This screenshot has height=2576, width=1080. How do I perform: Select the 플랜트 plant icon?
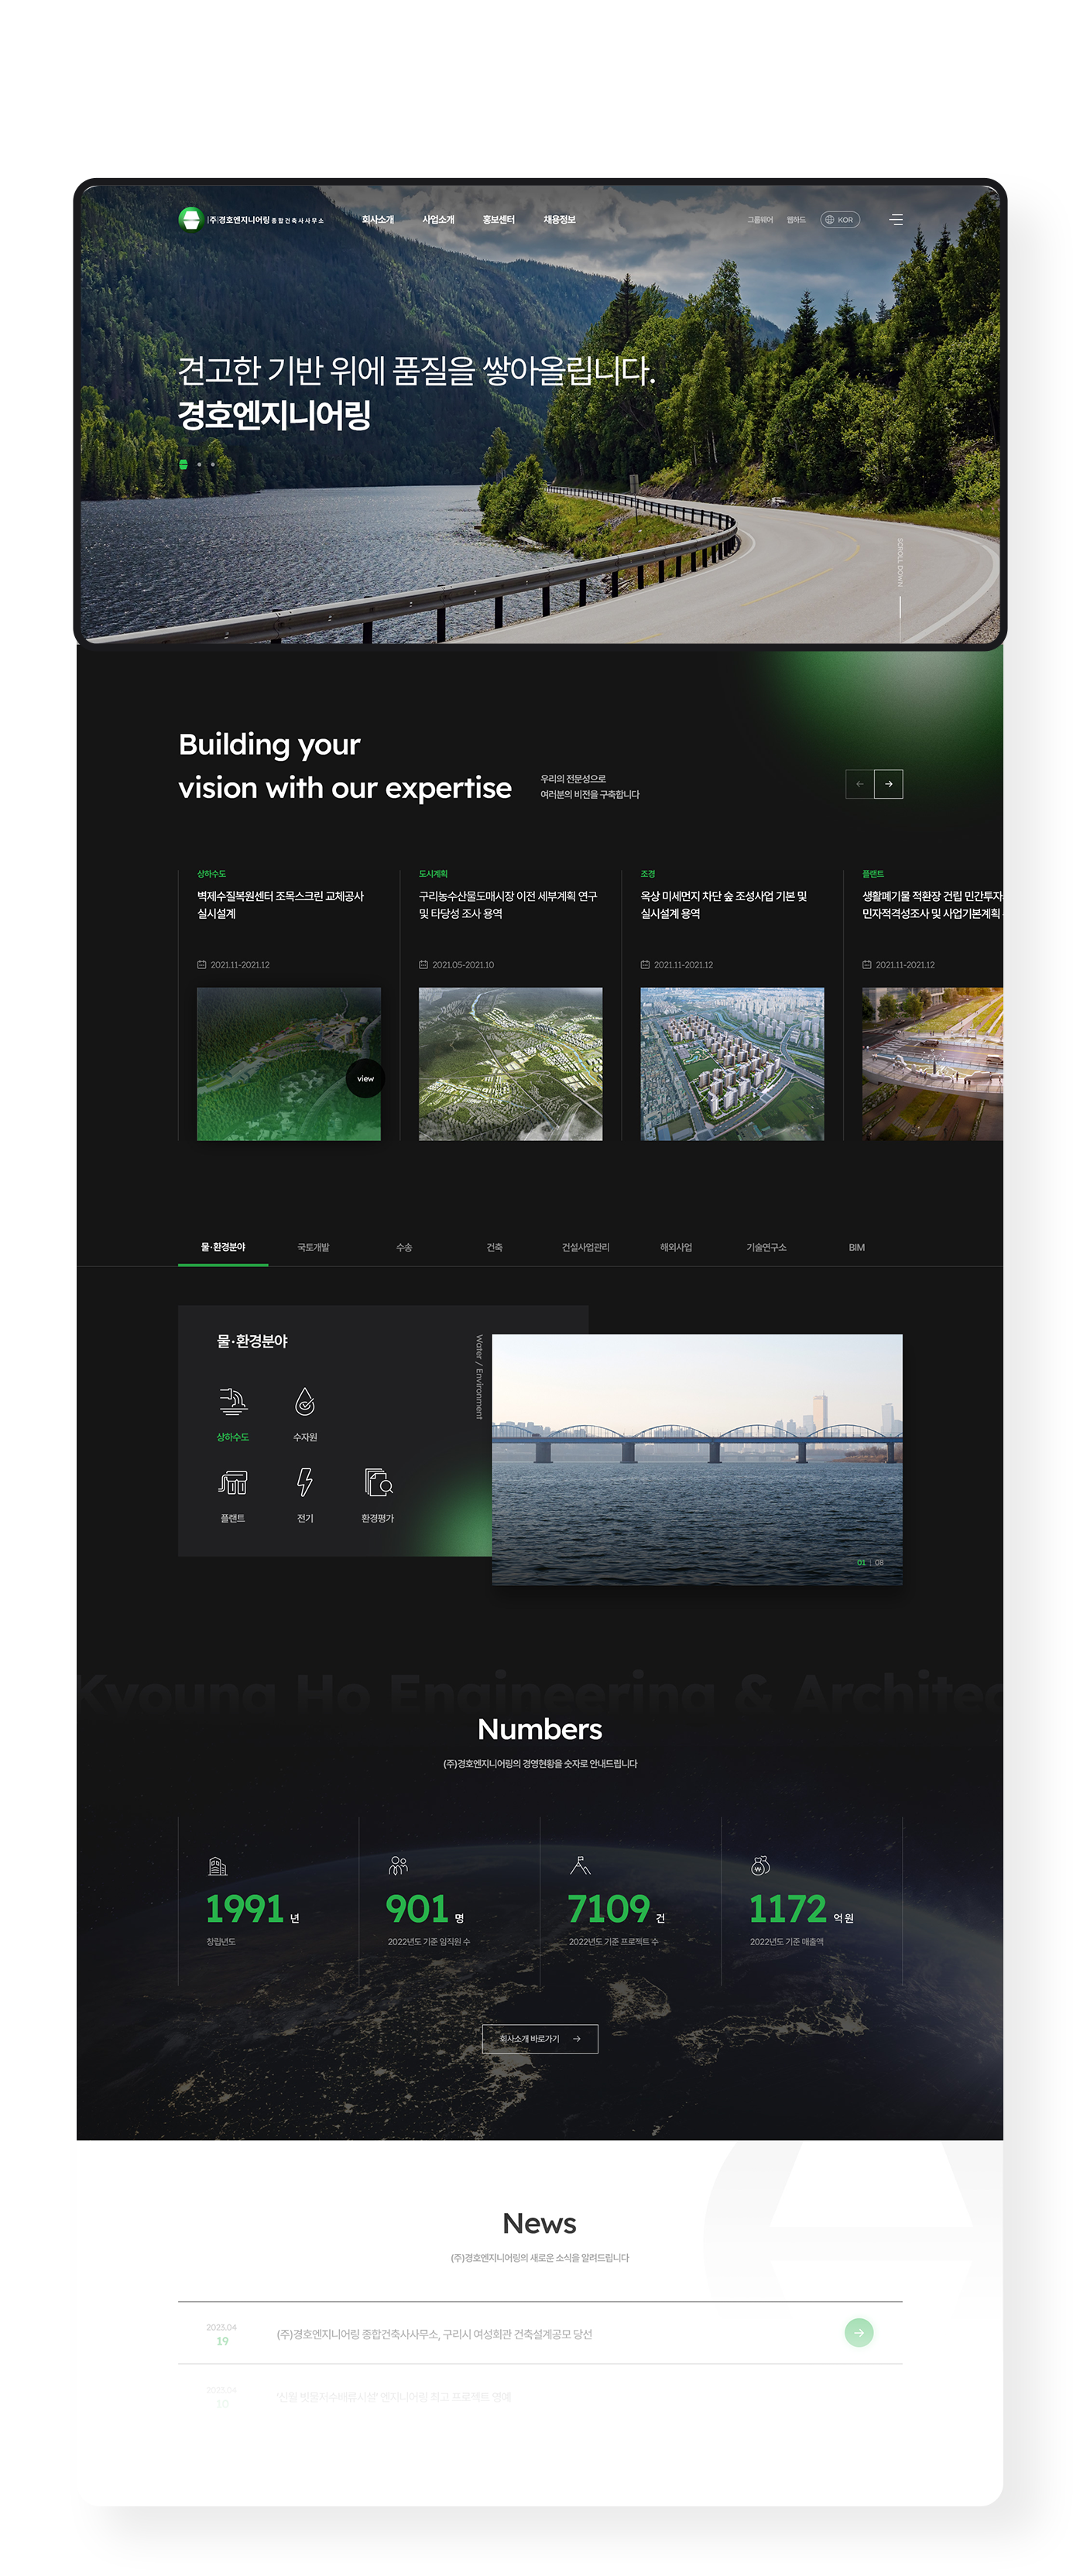click(233, 1482)
